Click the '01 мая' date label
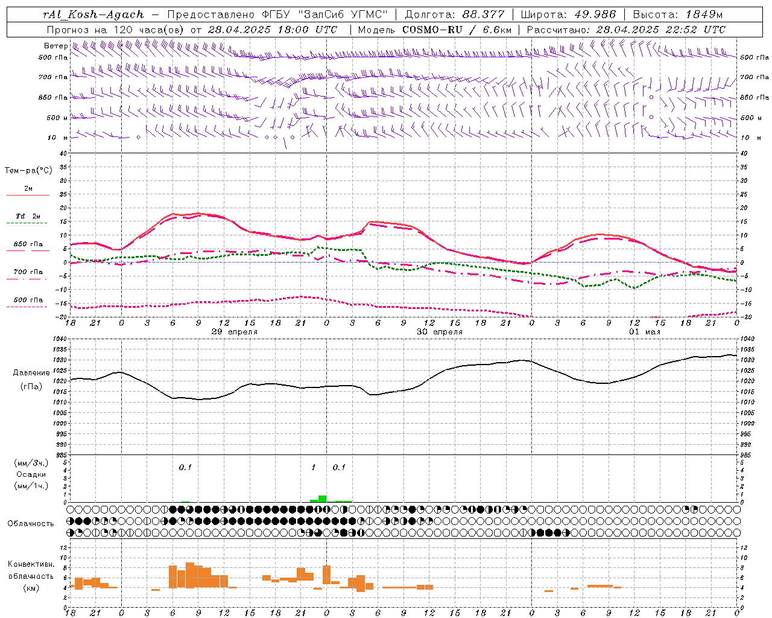This screenshot has height=618, width=772. point(645,332)
